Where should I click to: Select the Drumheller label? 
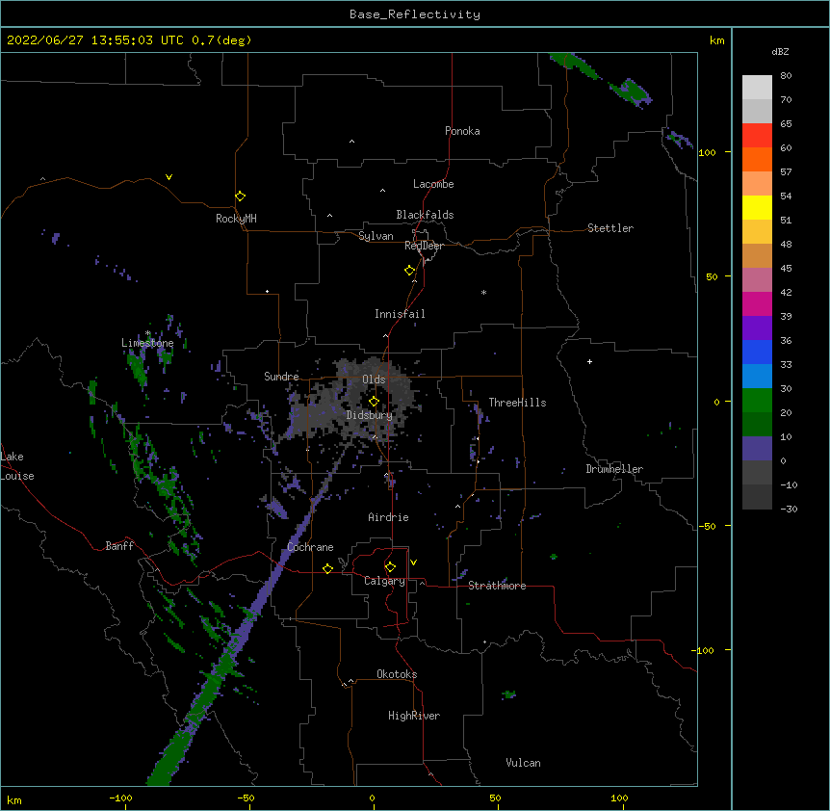pos(614,469)
